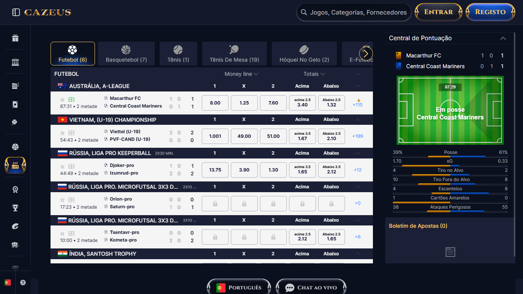Click the soccer ball sports icon in sidebar
Screen dimensions: 523x294
(x=15, y=147)
